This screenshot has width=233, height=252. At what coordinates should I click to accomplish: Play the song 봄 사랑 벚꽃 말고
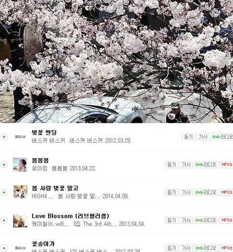[x=4, y=192]
